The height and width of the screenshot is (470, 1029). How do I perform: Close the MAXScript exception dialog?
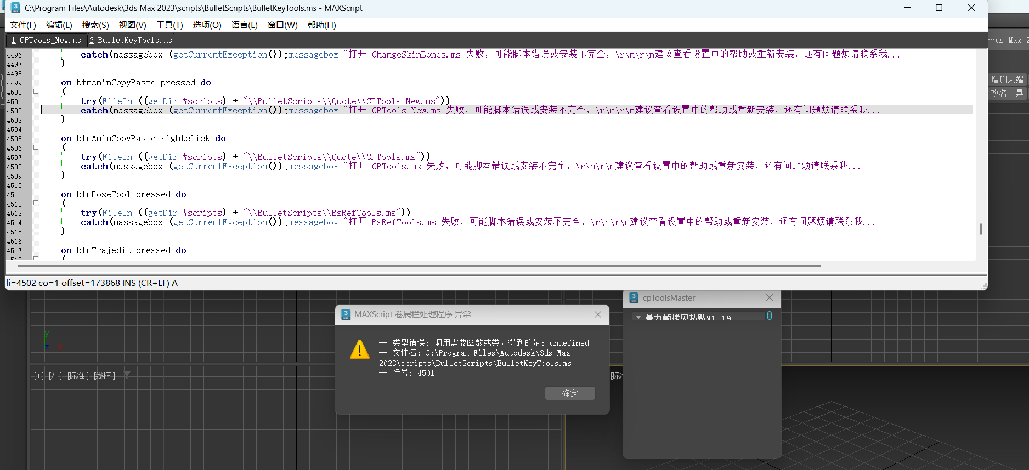tap(598, 314)
